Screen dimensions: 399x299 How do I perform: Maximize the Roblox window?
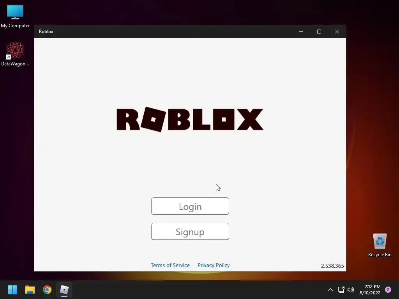coord(319,32)
